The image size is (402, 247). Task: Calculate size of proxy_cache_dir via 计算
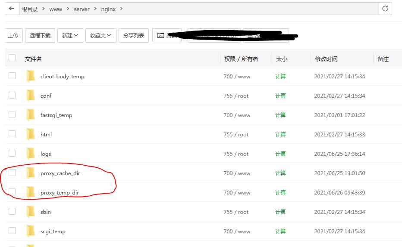[x=280, y=173]
